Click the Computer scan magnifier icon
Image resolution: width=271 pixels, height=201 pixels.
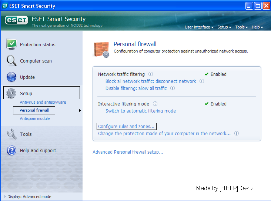pos(11,61)
